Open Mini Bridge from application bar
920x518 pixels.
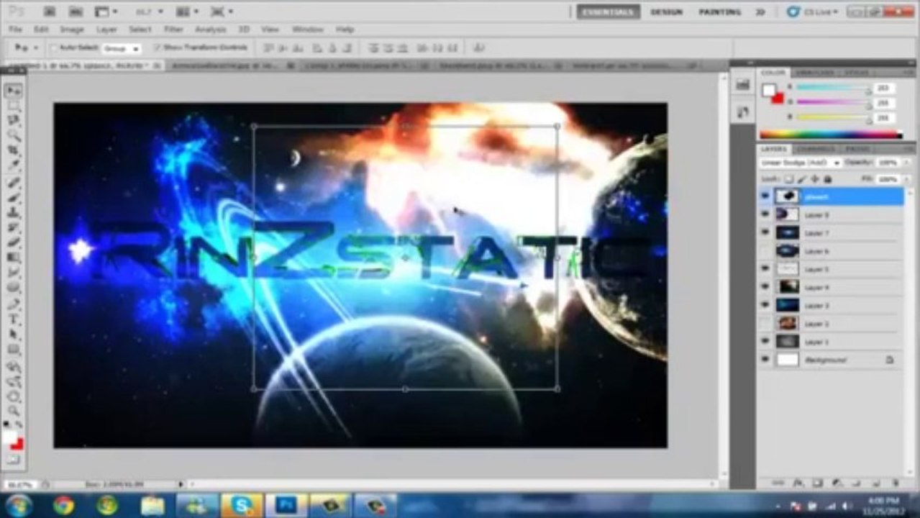(x=76, y=12)
